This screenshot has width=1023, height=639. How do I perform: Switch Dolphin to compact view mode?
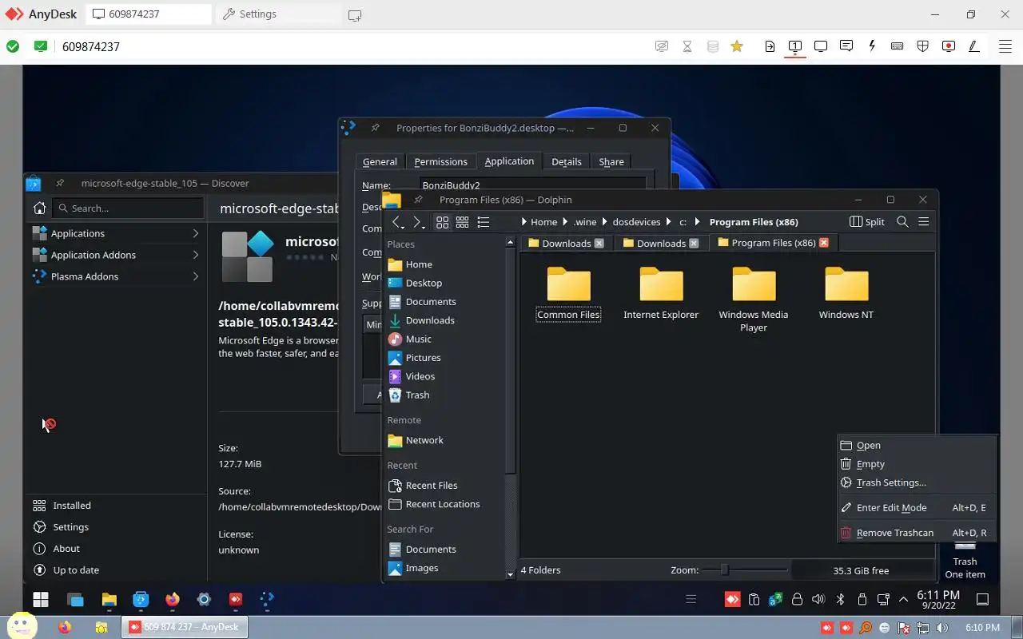tap(463, 222)
